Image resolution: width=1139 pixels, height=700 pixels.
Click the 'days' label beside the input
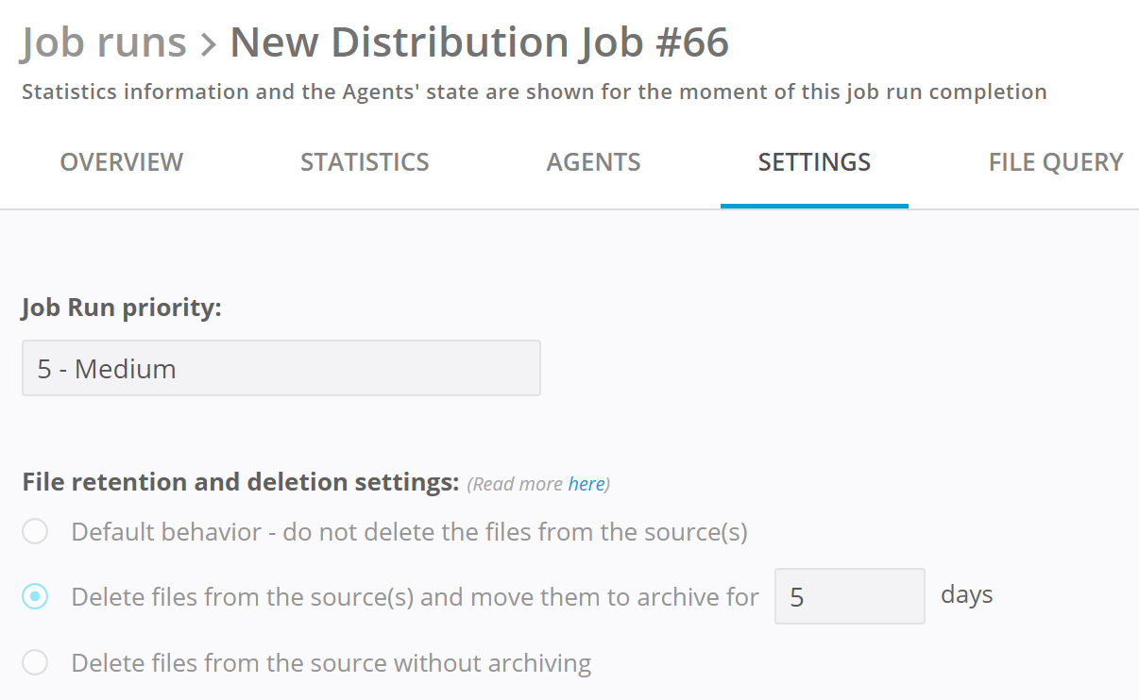point(966,595)
